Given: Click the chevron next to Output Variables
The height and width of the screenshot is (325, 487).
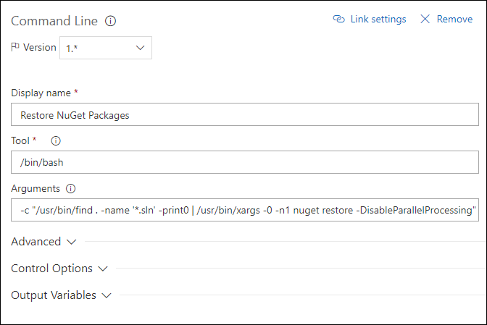Looking at the screenshot, I should tap(107, 295).
